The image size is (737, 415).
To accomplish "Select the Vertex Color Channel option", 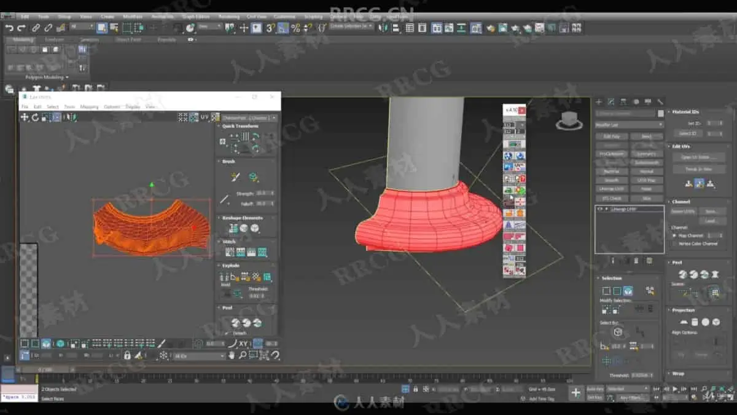I will click(x=674, y=243).
